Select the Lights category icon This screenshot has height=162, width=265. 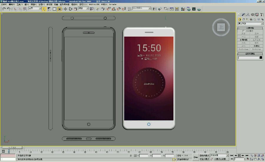click(247, 19)
